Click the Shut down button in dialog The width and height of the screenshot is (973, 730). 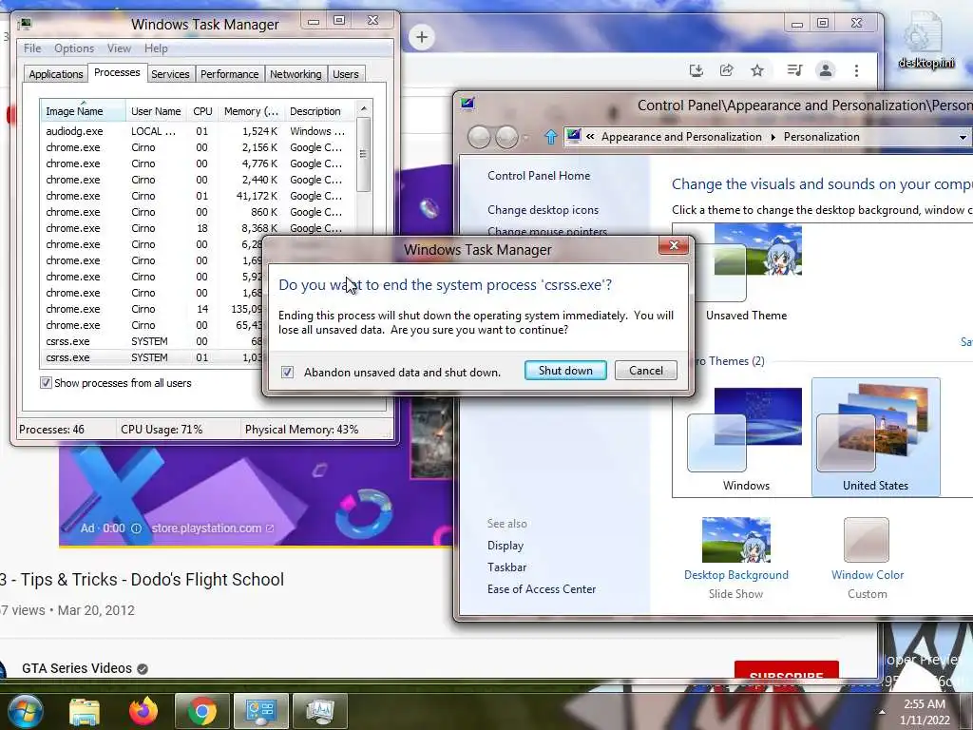coord(565,371)
